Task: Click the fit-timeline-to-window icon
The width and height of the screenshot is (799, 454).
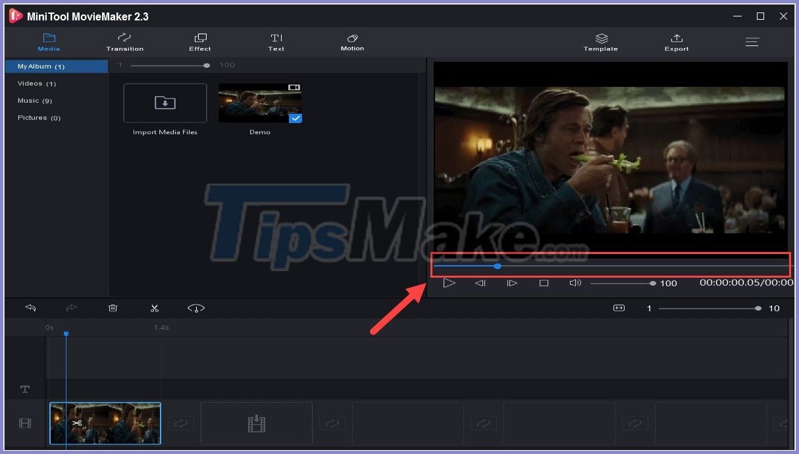Action: point(619,308)
